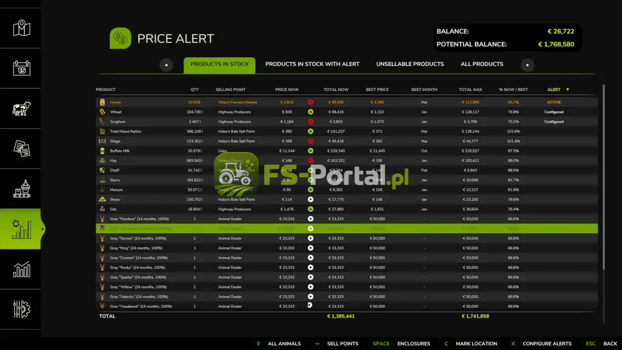Sort by the % Now / Best column header
The height and width of the screenshot is (350, 622).
[x=513, y=90]
